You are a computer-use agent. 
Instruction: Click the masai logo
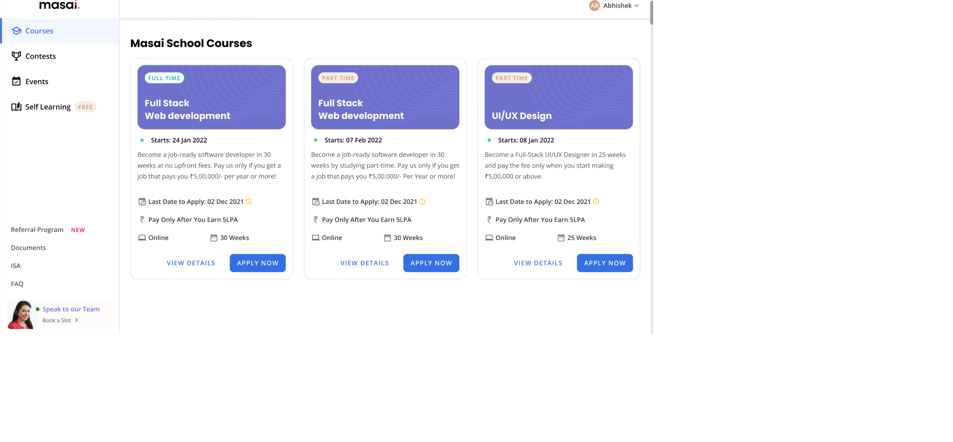[59, 5]
